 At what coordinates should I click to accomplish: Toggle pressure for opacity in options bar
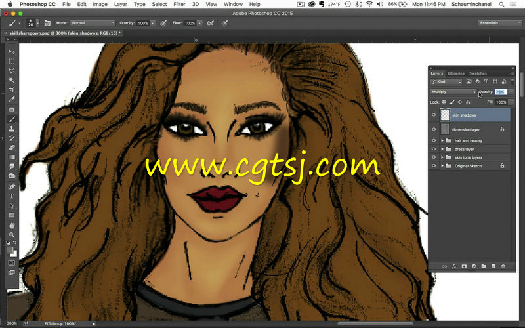(163, 23)
